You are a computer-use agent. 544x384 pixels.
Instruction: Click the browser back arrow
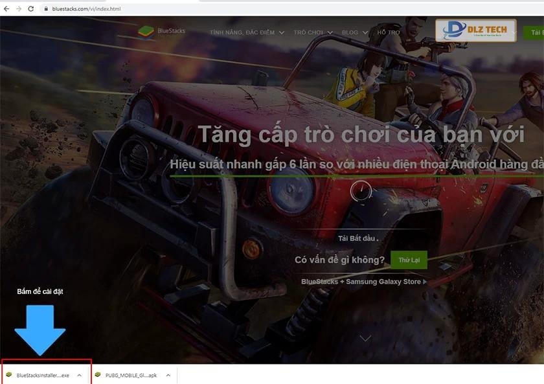point(6,8)
